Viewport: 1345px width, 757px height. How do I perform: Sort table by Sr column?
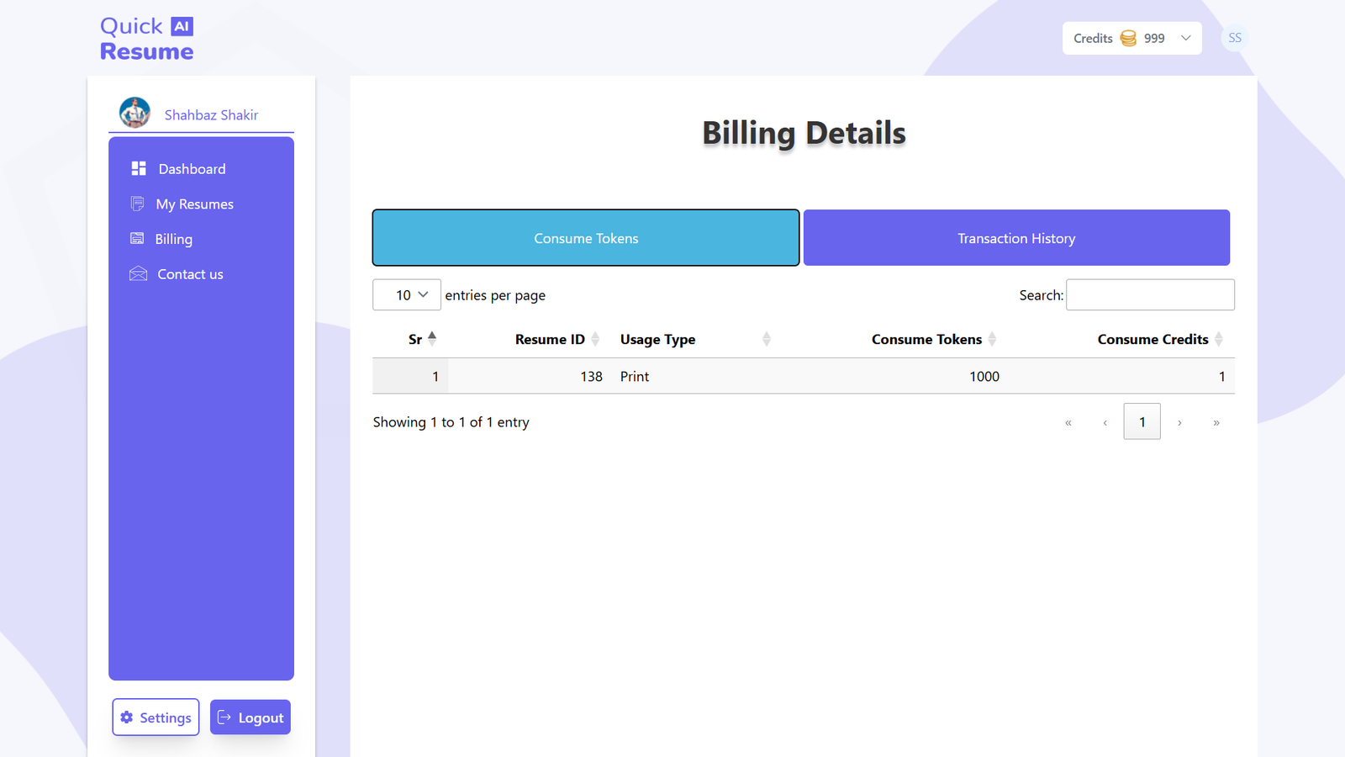point(415,339)
